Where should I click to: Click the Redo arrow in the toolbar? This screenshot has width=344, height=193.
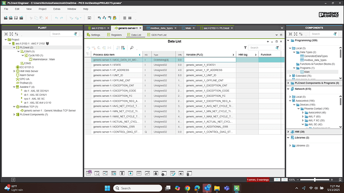pyautogui.click(x=62, y=18)
